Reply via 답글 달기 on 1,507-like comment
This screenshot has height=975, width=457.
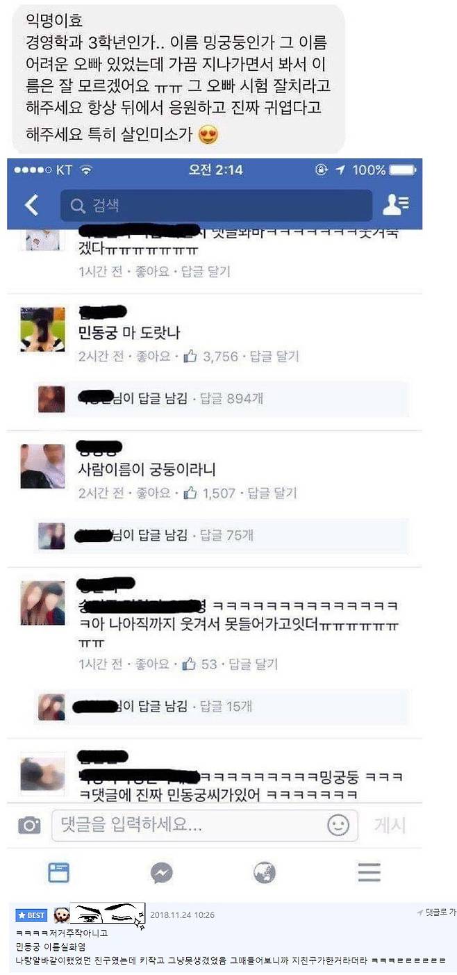point(272,493)
